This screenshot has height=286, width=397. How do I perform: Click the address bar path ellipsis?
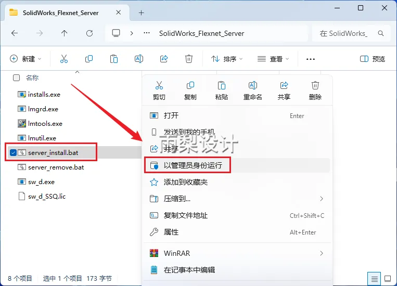pyautogui.click(x=147, y=33)
